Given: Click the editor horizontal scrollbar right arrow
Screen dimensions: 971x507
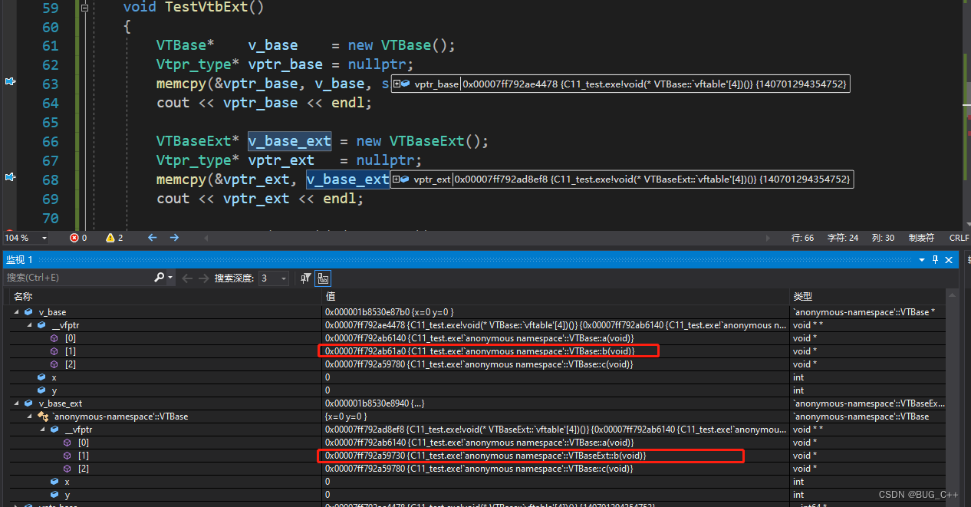Looking at the screenshot, I should point(767,238).
